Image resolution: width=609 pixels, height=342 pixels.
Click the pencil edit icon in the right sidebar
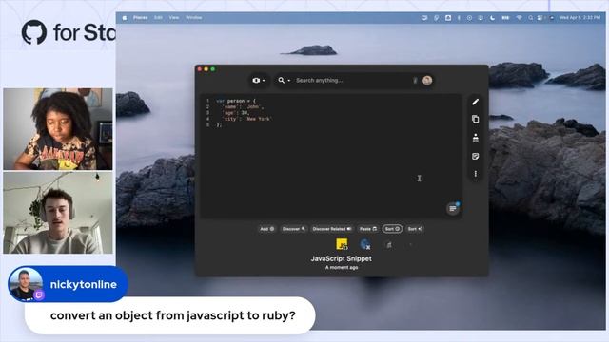[476, 102]
